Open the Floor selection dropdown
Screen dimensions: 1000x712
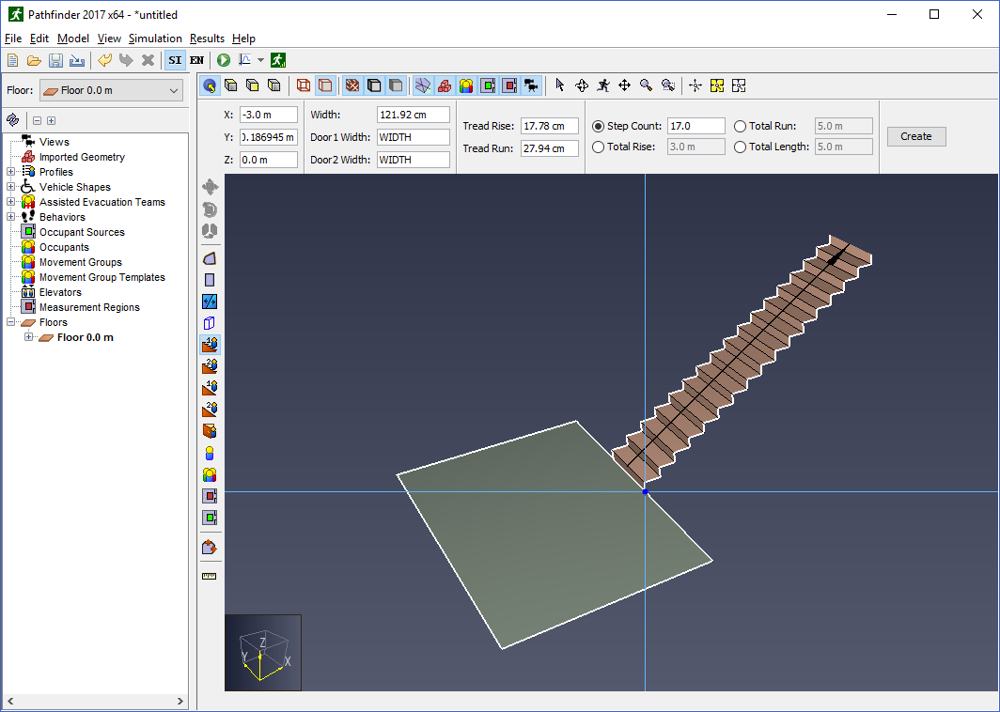click(x=111, y=90)
